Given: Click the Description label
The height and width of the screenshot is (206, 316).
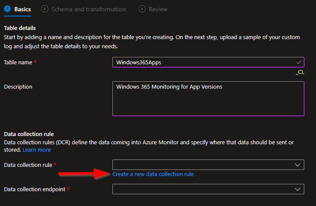Looking at the screenshot, I should tap(18, 86).
